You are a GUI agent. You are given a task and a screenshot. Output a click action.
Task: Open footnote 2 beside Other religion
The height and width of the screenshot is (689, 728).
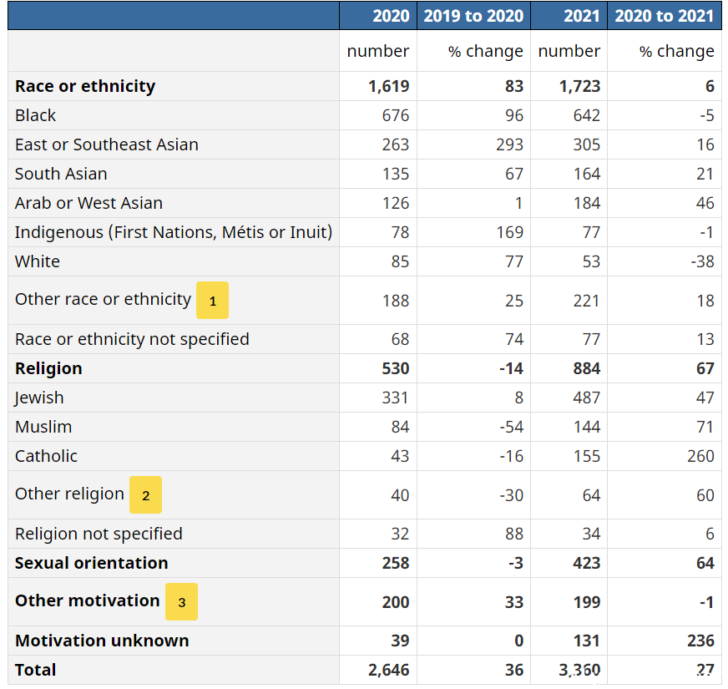click(x=145, y=494)
